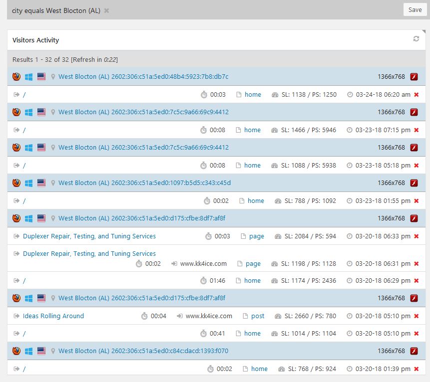Screen dimensions: 430x382
Task: Click the US flag on the third visitor row
Action: pos(41,148)
